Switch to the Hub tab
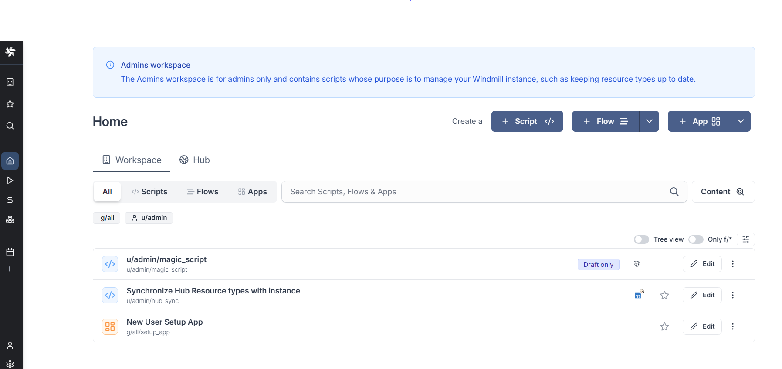 coord(195,160)
